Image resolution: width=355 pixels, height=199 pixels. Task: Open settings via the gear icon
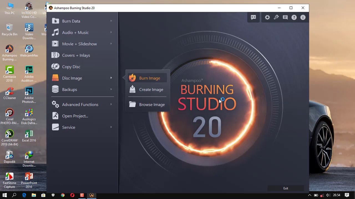point(267,17)
